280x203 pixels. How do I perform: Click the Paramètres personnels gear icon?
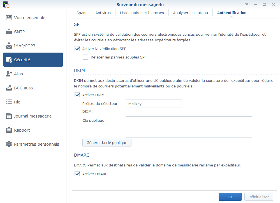click(9, 144)
